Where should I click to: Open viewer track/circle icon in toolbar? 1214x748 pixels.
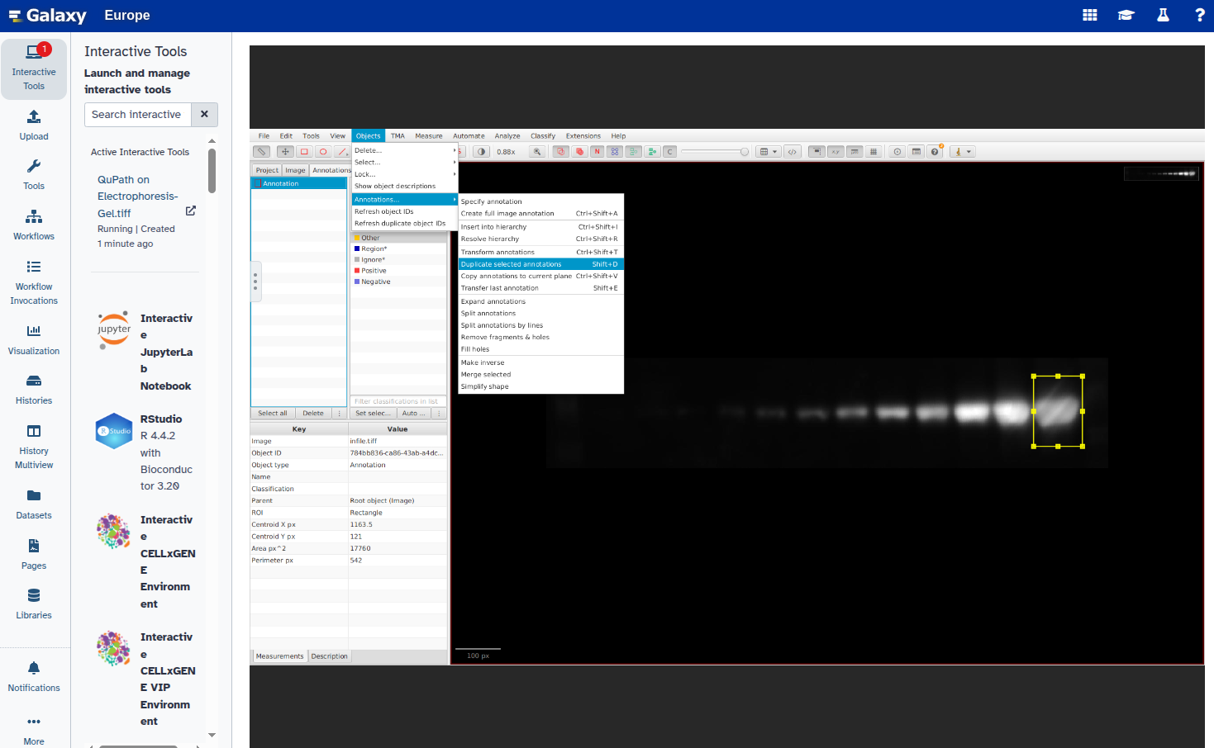897,152
